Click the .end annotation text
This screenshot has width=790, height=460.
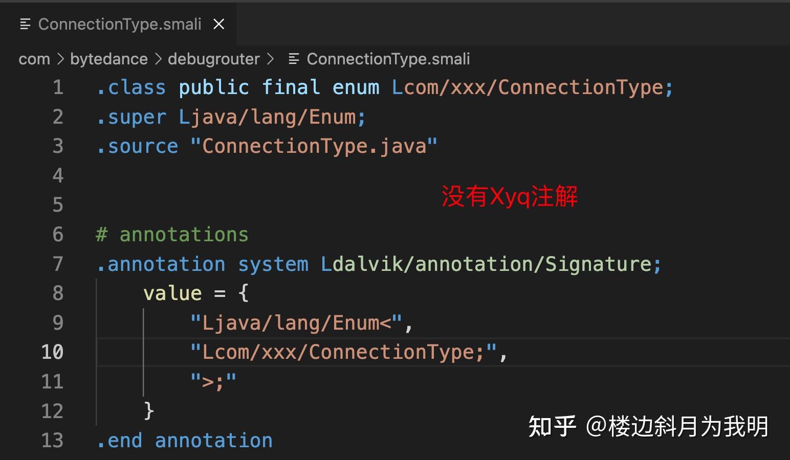pos(185,441)
